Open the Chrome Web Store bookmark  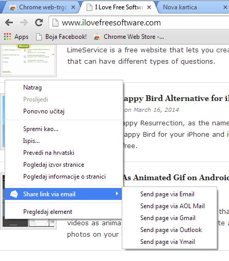point(129,37)
